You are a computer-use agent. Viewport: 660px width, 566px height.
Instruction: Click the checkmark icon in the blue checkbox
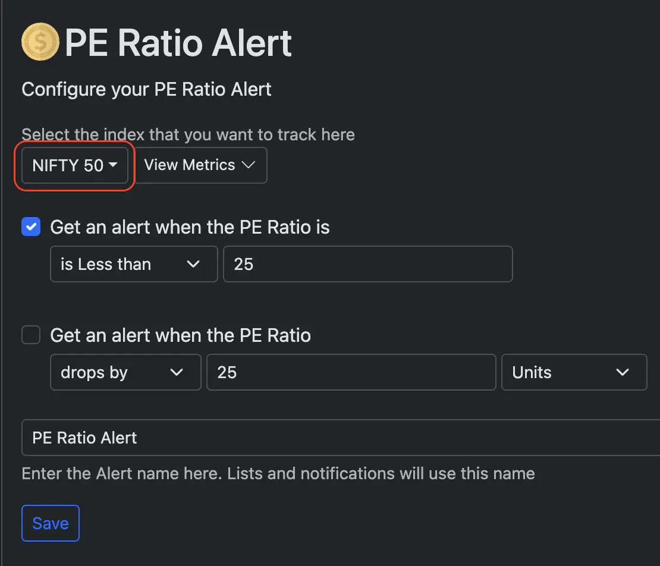point(31,227)
